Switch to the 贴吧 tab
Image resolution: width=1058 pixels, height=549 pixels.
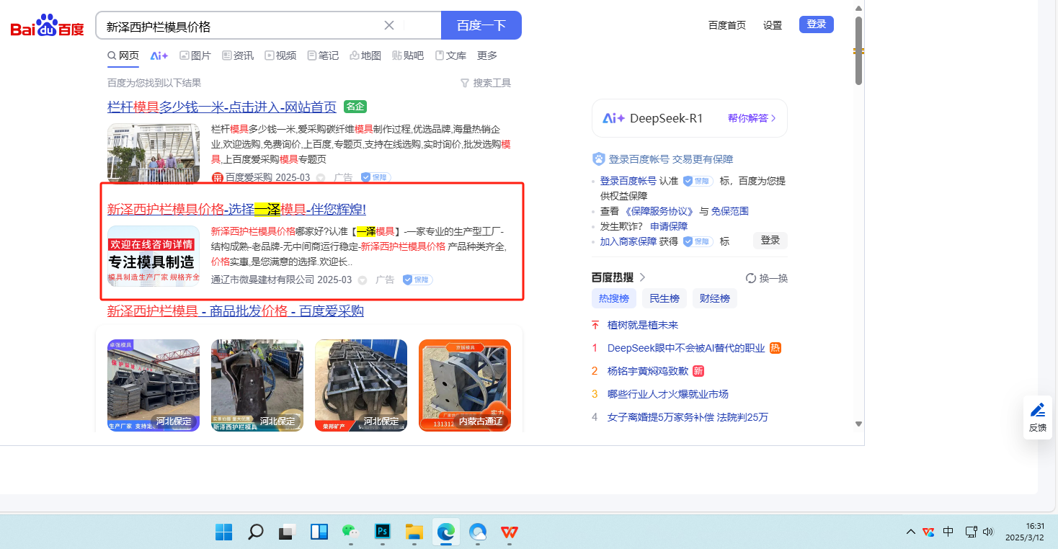tap(408, 55)
